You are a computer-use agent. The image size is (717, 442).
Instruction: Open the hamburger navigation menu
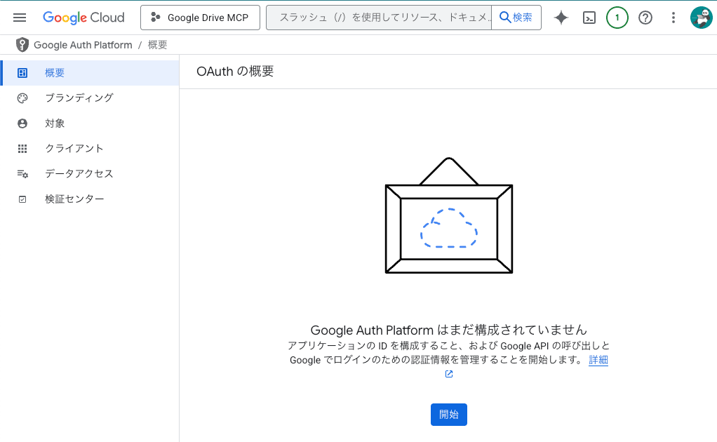[20, 18]
